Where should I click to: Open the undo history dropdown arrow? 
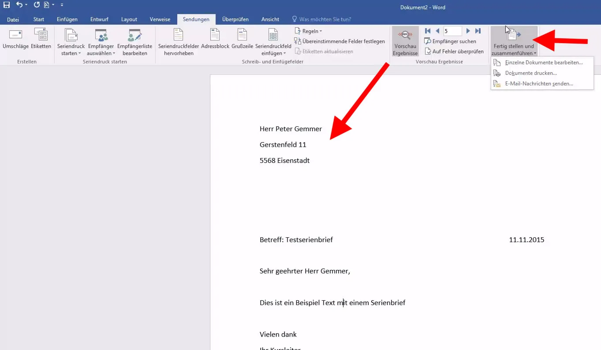26,5
